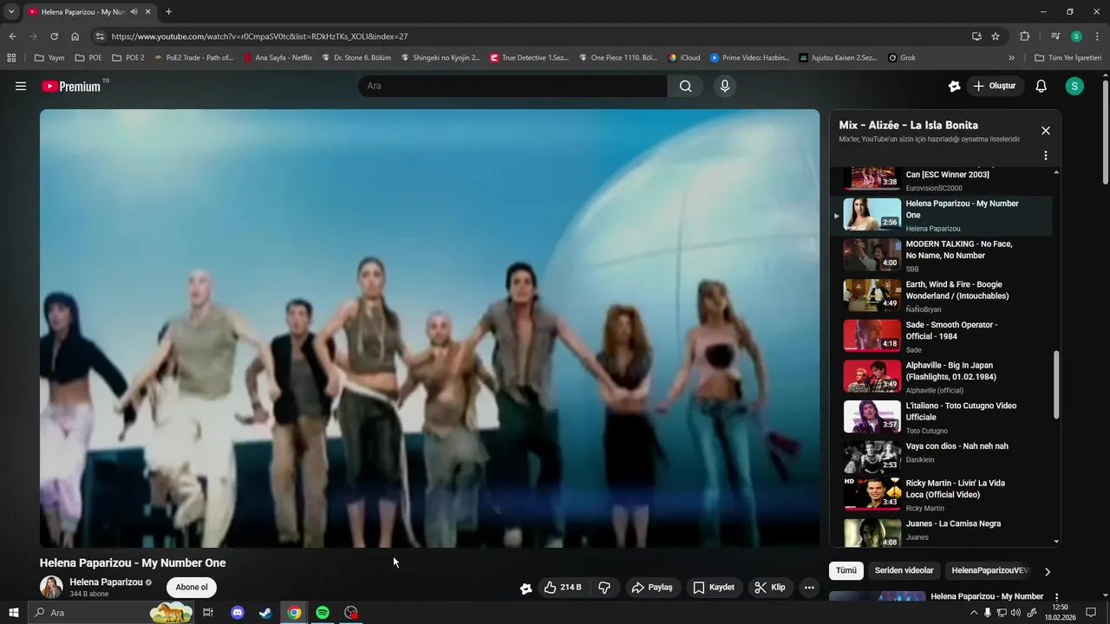Click the Paylaş share button

(x=652, y=588)
